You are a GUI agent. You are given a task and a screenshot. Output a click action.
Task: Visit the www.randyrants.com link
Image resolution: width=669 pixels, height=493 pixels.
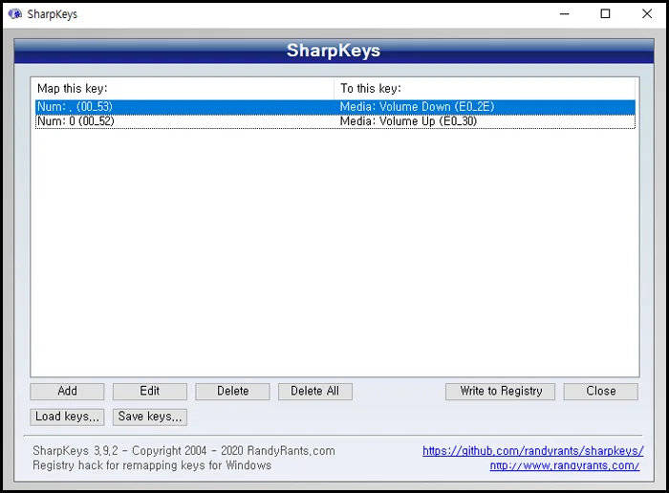(565, 465)
